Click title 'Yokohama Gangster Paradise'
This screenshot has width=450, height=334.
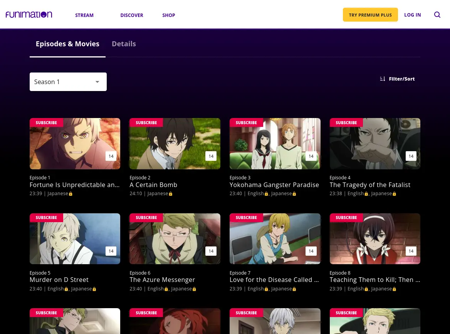274,185
